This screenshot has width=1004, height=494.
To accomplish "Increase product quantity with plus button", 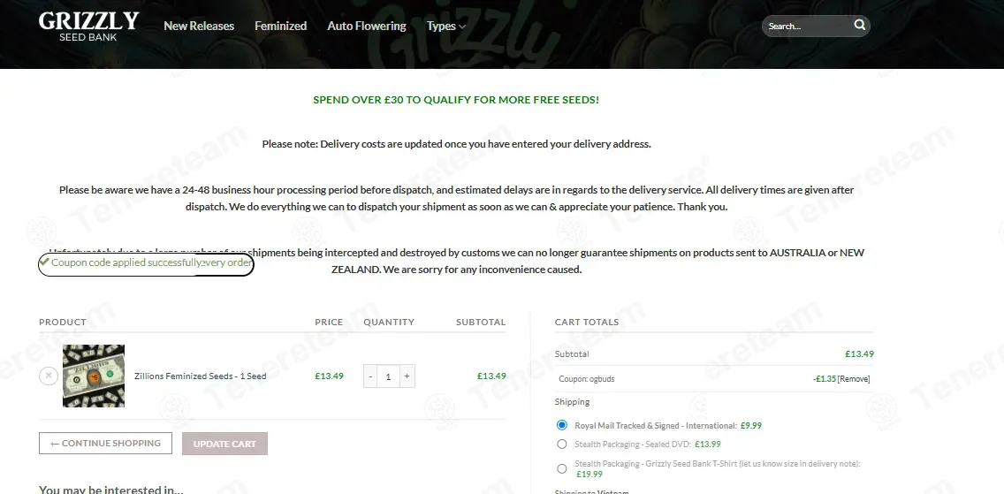I will tap(407, 376).
